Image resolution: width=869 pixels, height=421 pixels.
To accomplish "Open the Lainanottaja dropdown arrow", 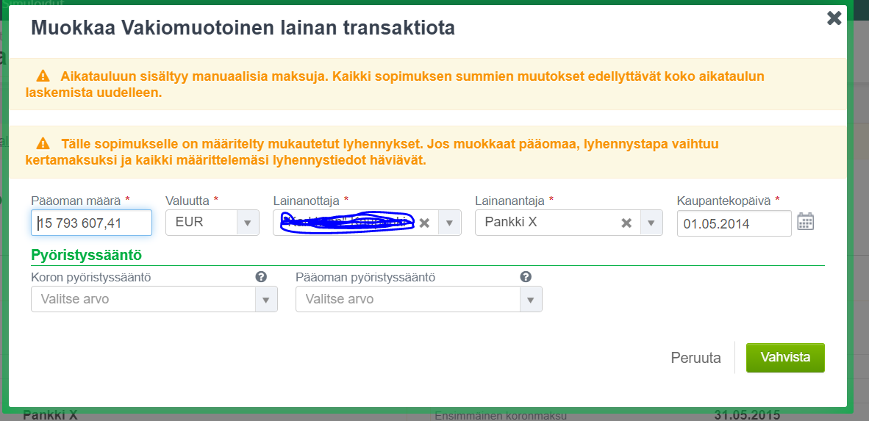I will click(449, 223).
